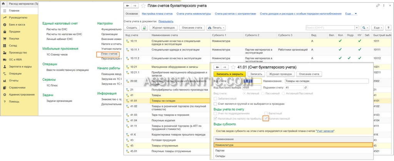
Task: Open the Печать dropdown
Action: 216,28
